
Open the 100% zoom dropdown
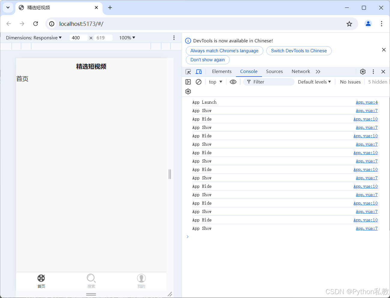pyautogui.click(x=127, y=38)
